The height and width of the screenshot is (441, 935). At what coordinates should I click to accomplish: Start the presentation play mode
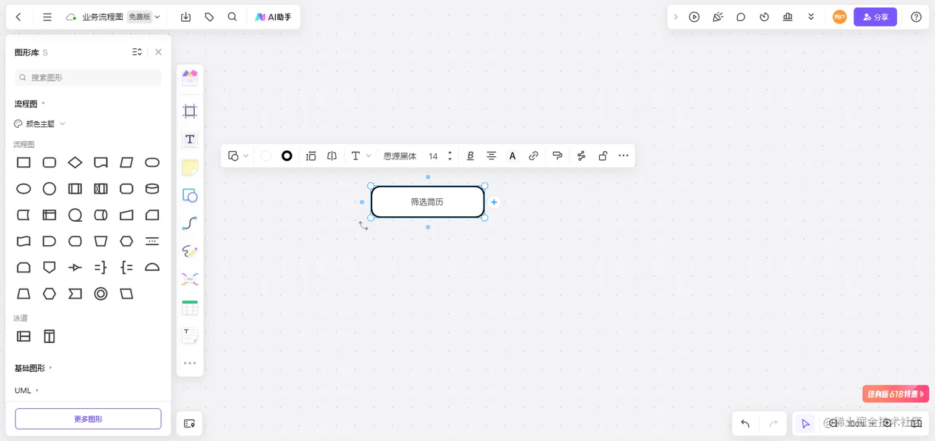coord(694,17)
